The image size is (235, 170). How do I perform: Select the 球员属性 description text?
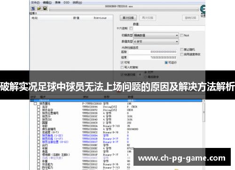(45, 104)
